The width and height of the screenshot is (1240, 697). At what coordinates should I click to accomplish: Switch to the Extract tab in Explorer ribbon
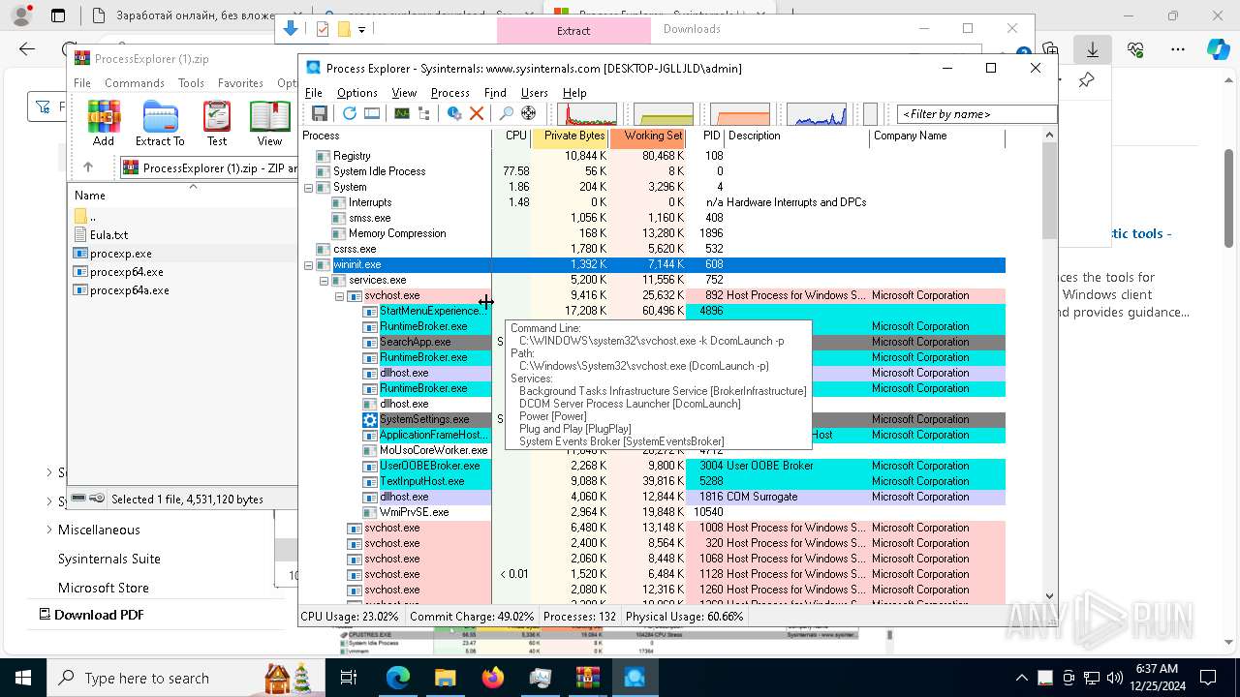point(573,30)
